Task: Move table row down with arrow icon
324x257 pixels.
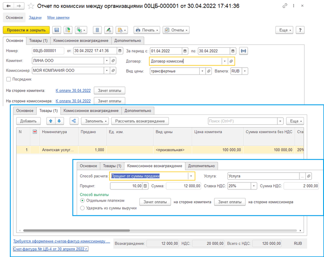Action: 59,121
